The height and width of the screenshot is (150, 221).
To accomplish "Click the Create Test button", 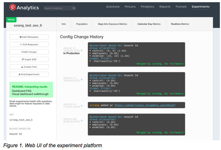I will pos(29,67).
